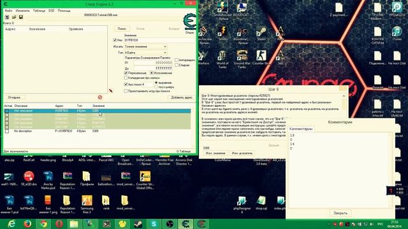
Task: Open Steam taskbar icon
Action: (x=138, y=224)
